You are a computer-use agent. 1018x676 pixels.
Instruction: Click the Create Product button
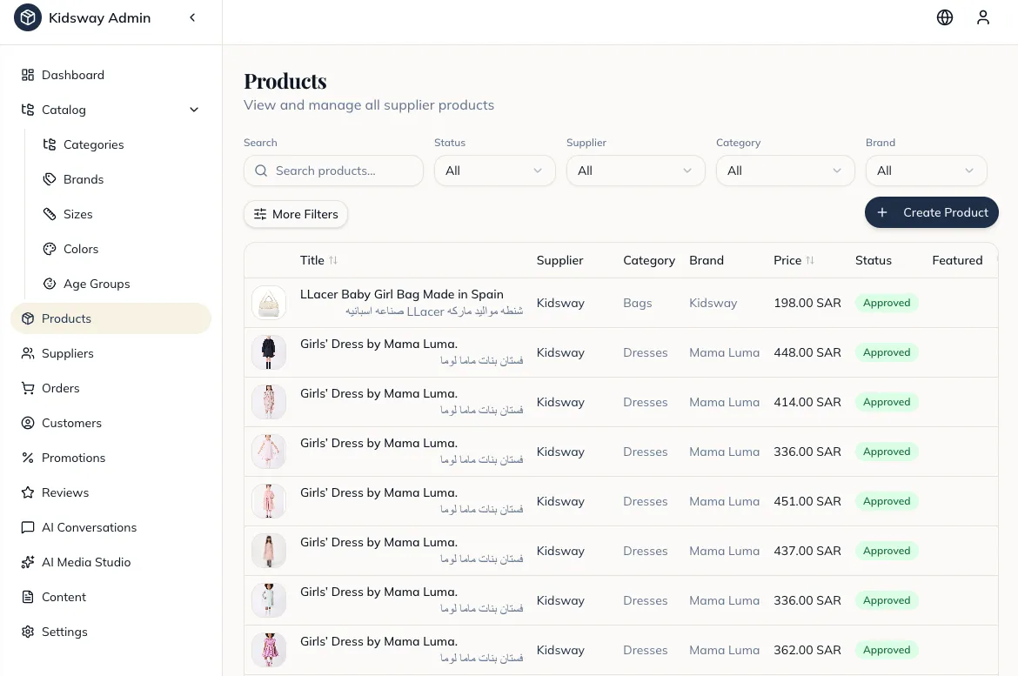931,212
